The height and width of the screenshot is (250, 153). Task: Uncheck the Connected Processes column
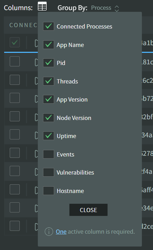[49, 26]
